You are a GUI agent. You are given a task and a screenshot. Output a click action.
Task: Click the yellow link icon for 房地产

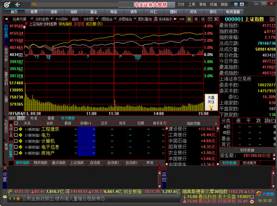tap(20, 153)
